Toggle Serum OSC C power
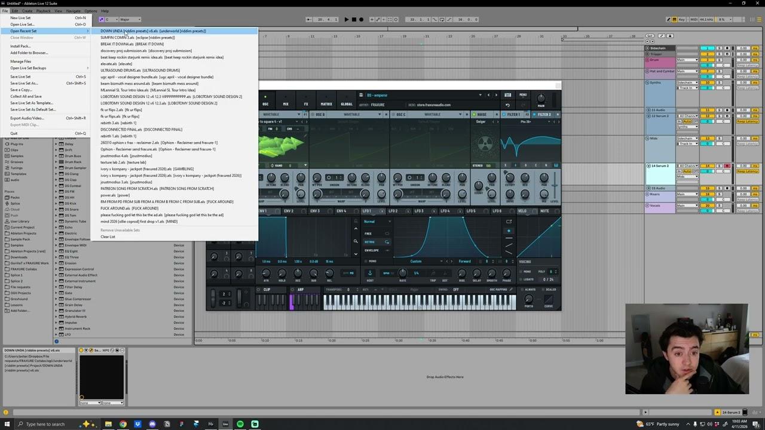This screenshot has width=765, height=430. 393,115
